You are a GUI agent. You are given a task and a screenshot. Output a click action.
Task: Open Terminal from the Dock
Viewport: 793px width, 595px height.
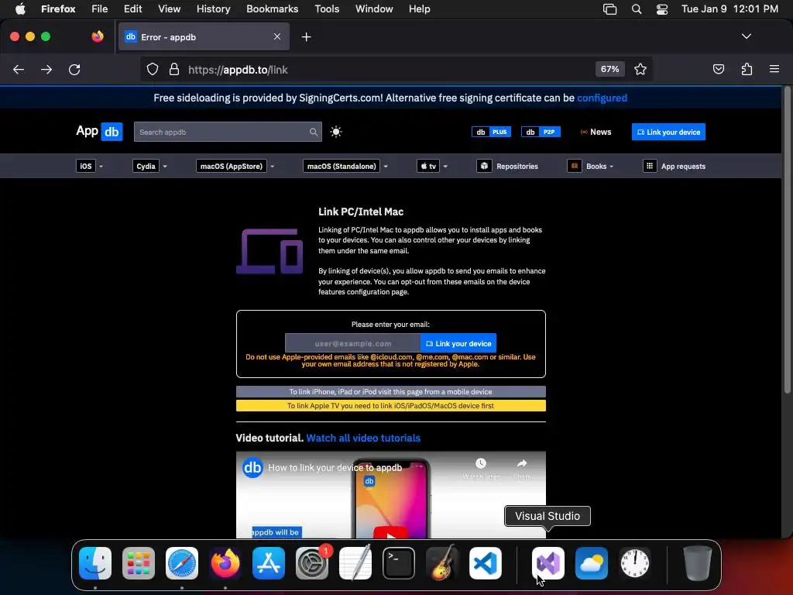tap(399, 563)
